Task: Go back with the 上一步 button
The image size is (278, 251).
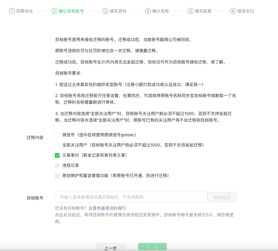Action: 111,247
